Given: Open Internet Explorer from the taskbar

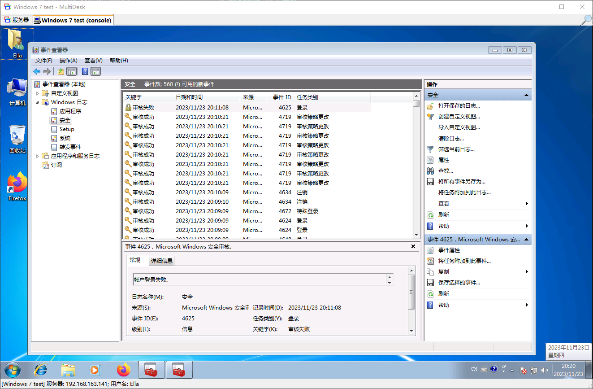Looking at the screenshot, I should pos(40,370).
